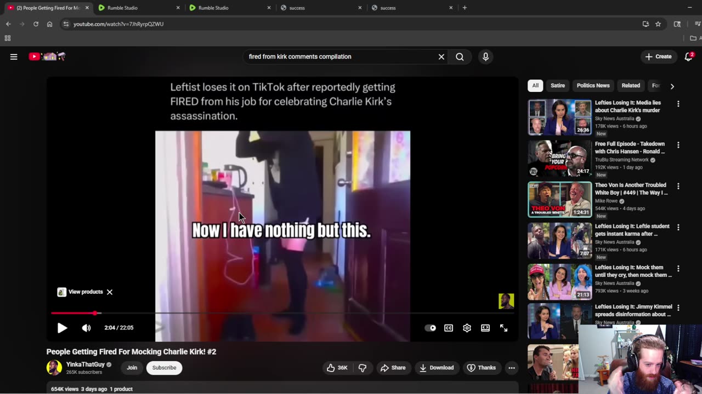702x394 pixels.
Task: Open options for the Jimmy Kimmel disinformation video
Action: (678, 308)
